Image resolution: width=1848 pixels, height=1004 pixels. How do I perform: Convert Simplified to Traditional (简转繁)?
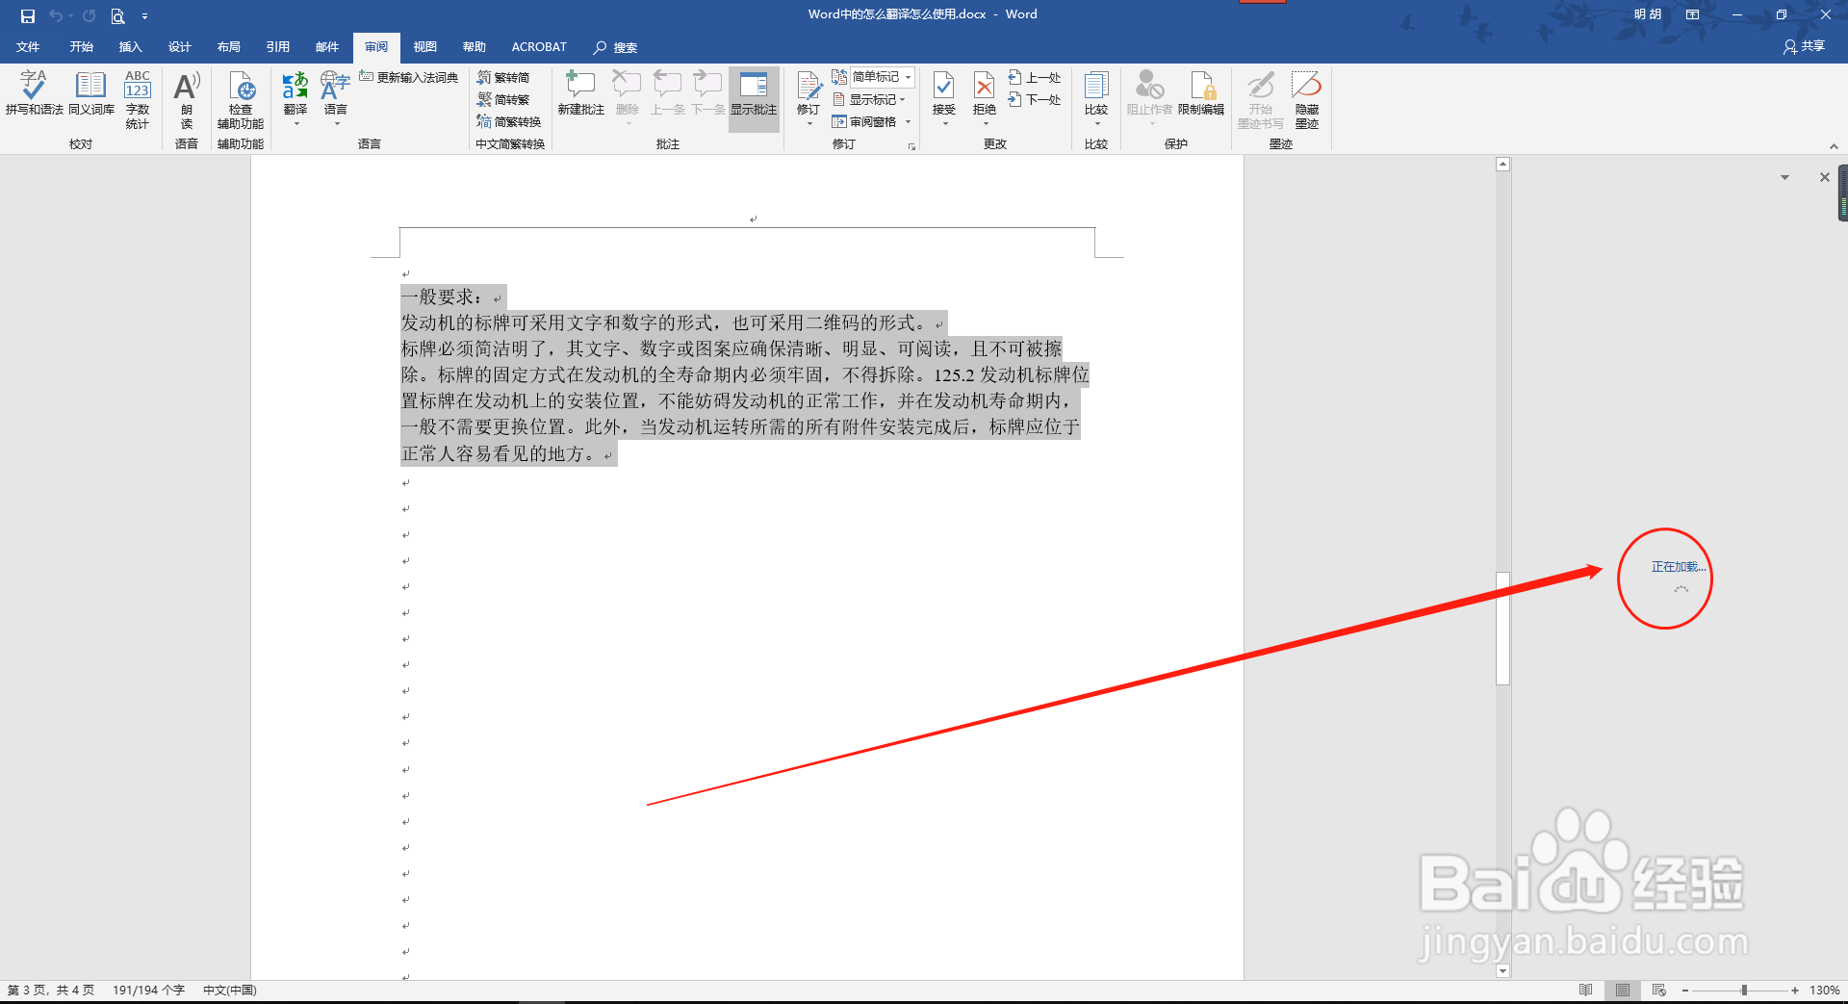click(503, 99)
